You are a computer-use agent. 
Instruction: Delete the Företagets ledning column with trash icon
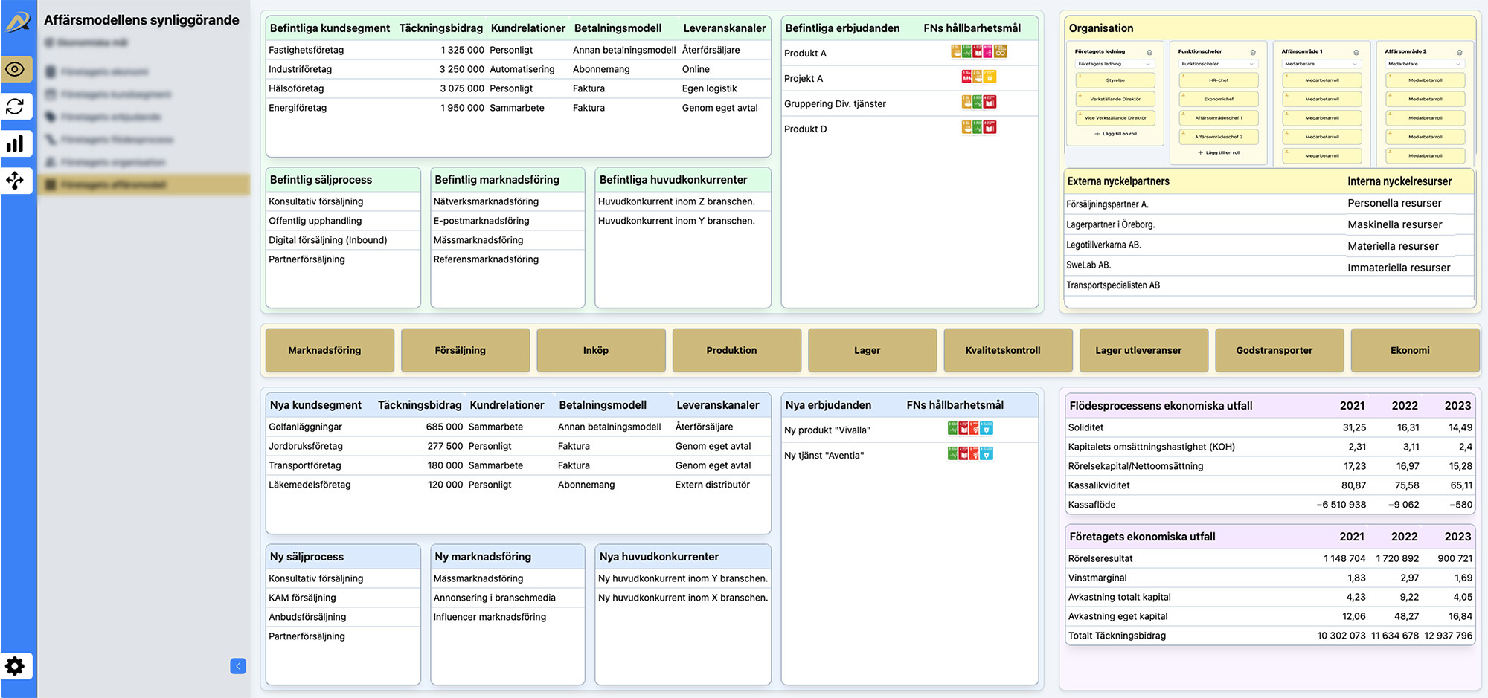pos(1149,52)
